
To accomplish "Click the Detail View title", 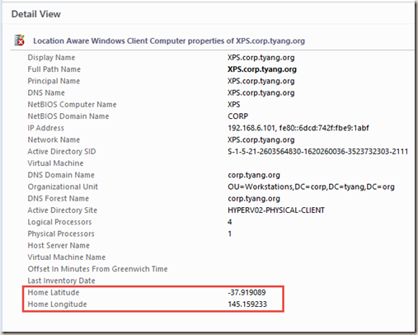I will pos(36,14).
